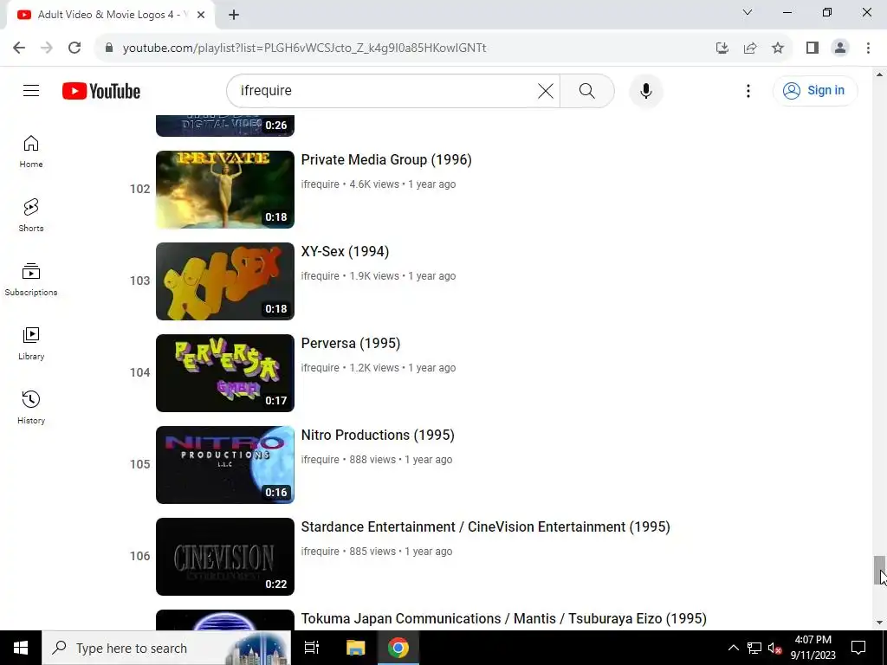Open the notification center icon

tap(858, 648)
